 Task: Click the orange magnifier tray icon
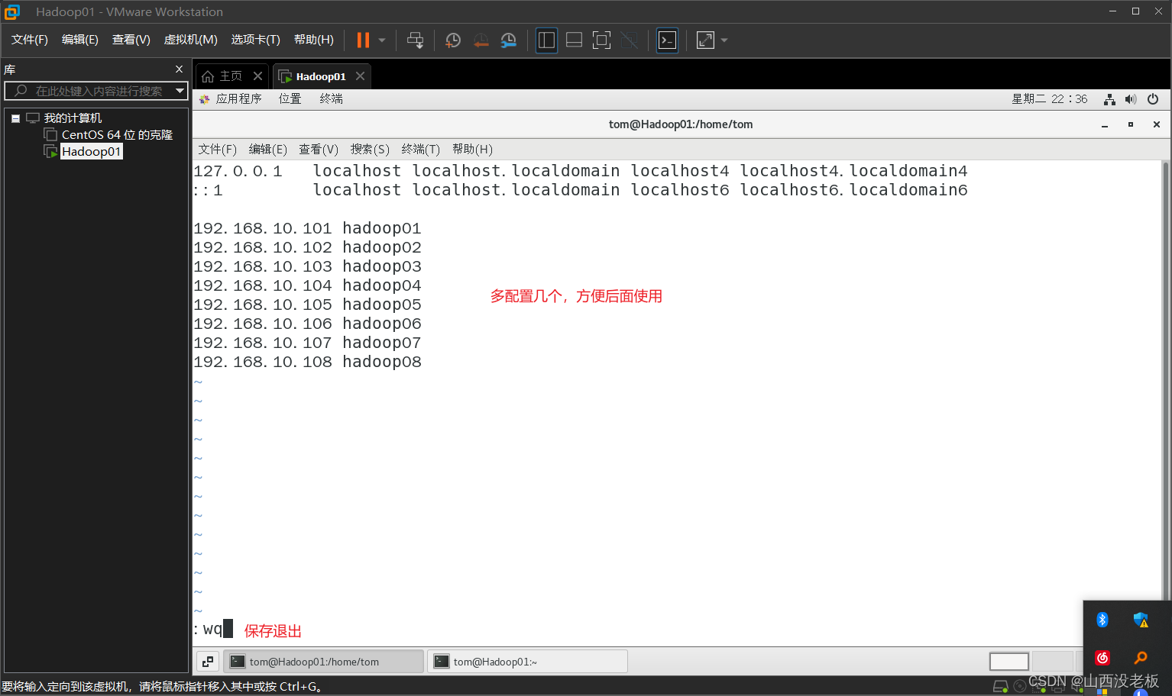1141,658
